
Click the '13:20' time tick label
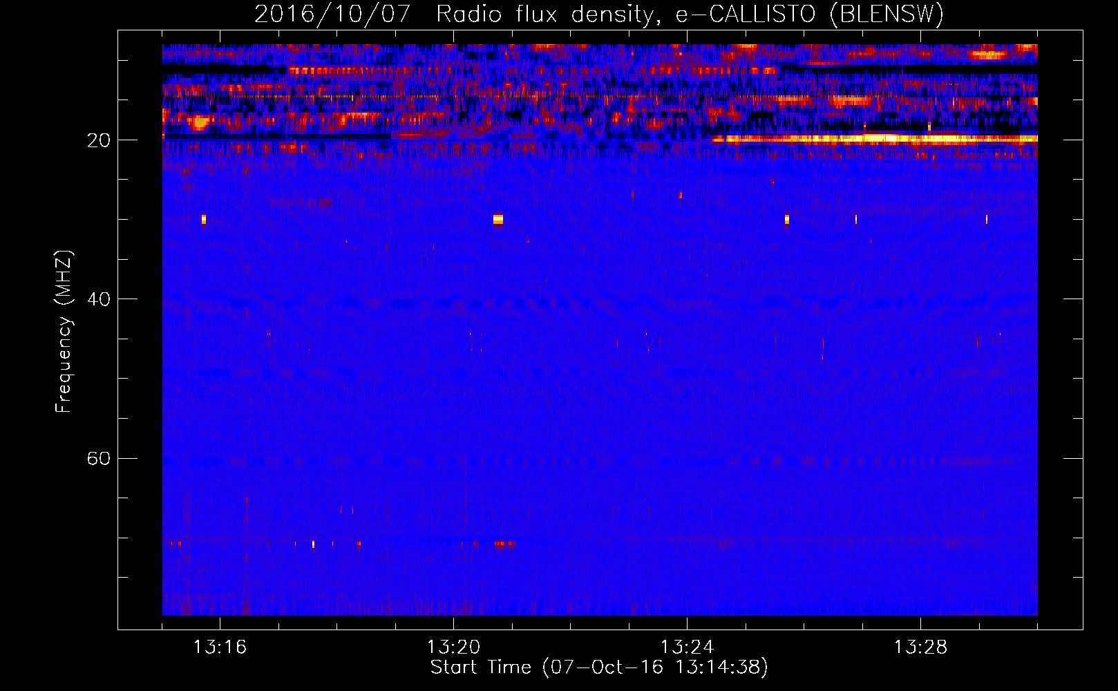tap(453, 647)
